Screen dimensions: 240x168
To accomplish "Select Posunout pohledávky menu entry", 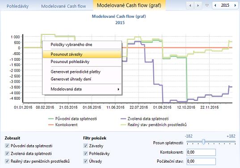I will coord(82,62).
